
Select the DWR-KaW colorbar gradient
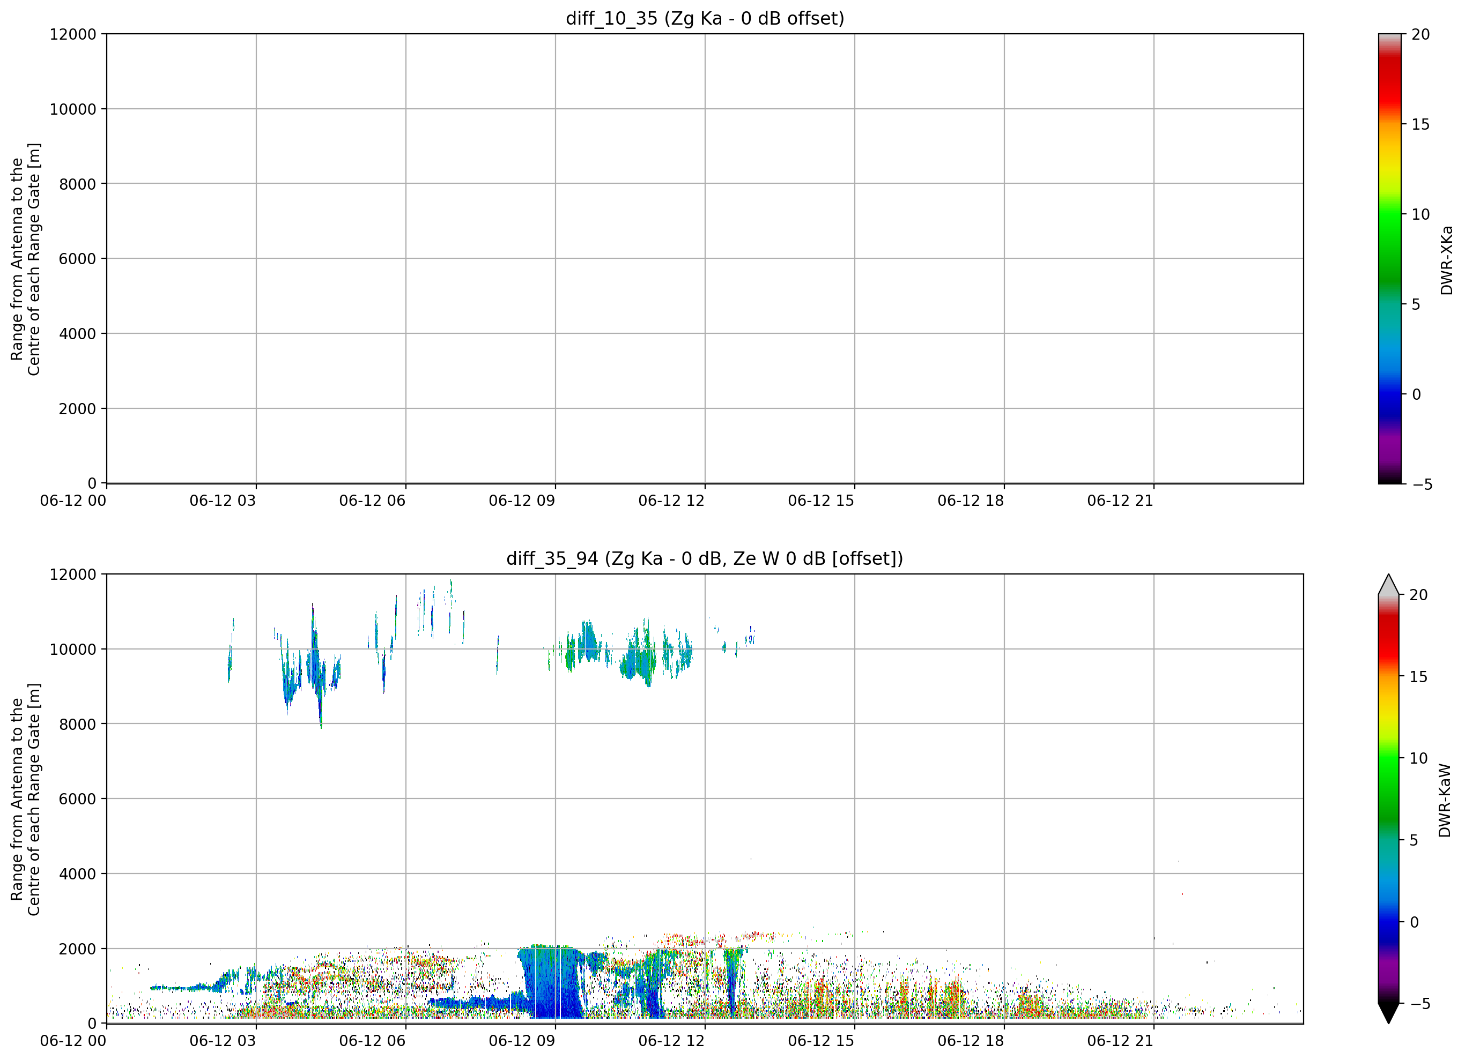coord(1388,798)
